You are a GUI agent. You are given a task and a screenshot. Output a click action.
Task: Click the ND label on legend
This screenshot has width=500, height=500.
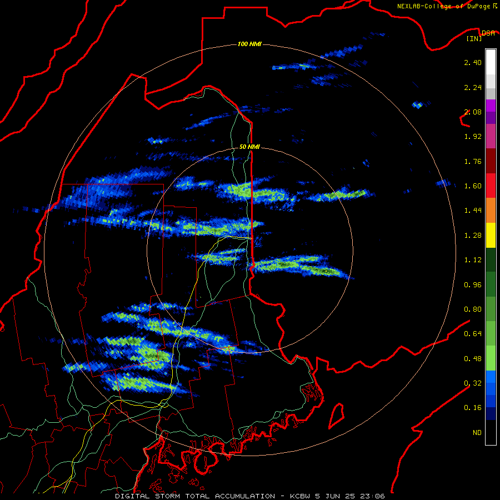tap(477, 433)
